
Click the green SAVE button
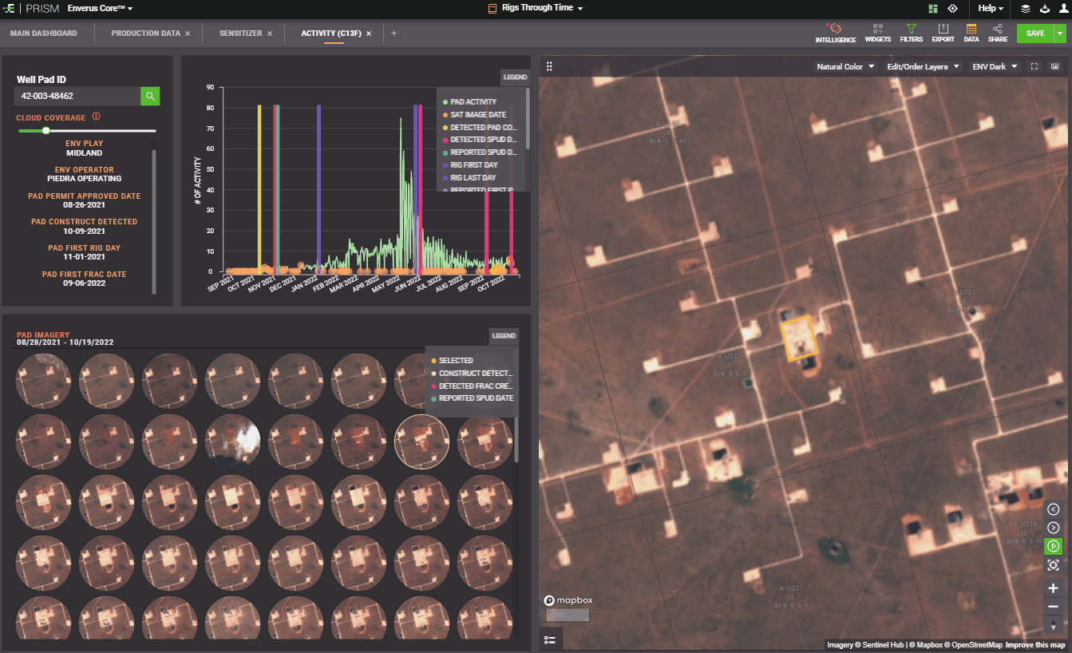[1034, 34]
